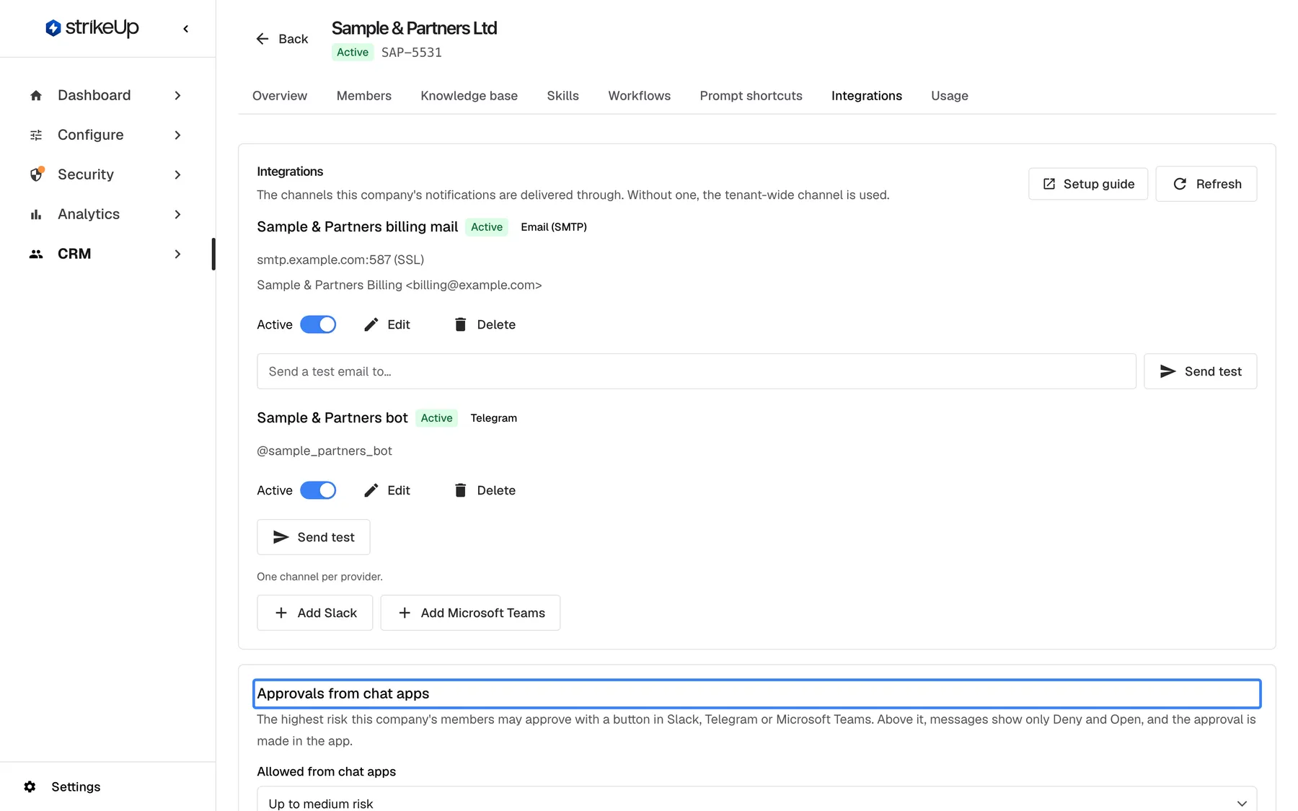Toggle Active switch for Sample & Partners bot
The height and width of the screenshot is (811, 1298).
(318, 490)
